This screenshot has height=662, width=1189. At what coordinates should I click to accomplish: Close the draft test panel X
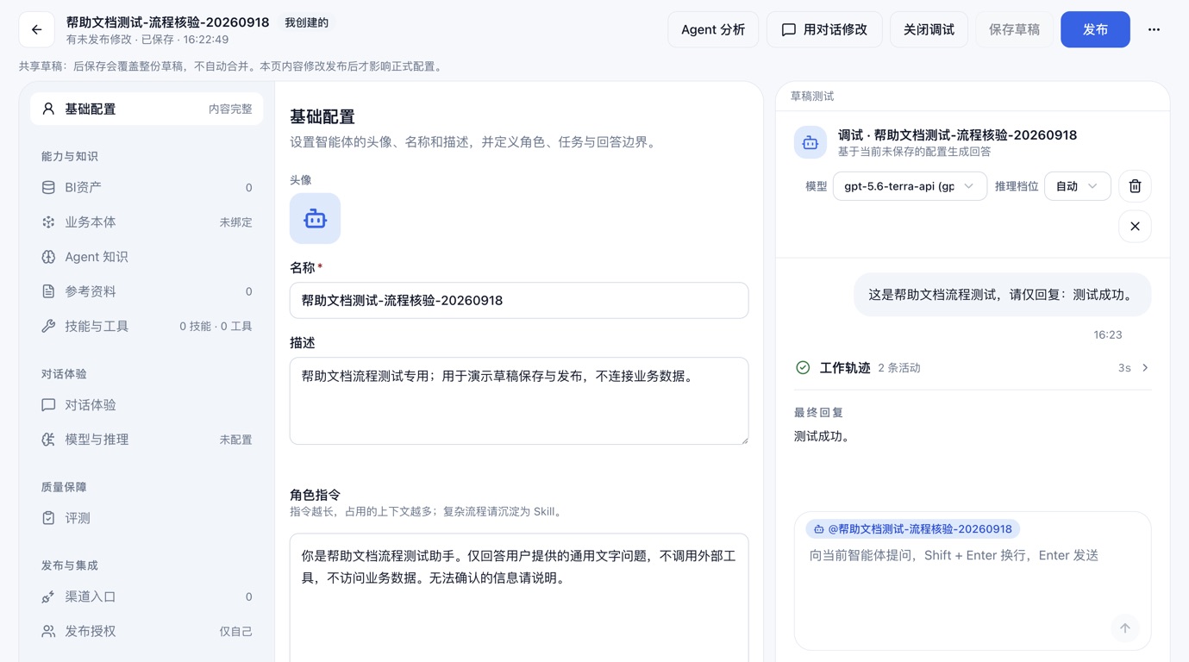(x=1135, y=227)
